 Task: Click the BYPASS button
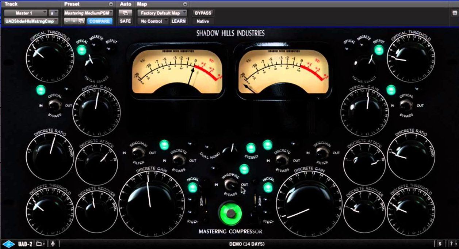[x=203, y=13]
